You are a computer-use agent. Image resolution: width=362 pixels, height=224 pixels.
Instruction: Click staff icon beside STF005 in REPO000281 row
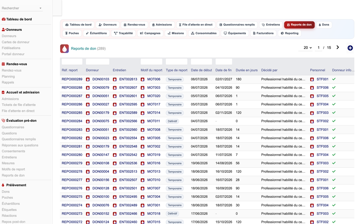pyautogui.click(x=312, y=147)
